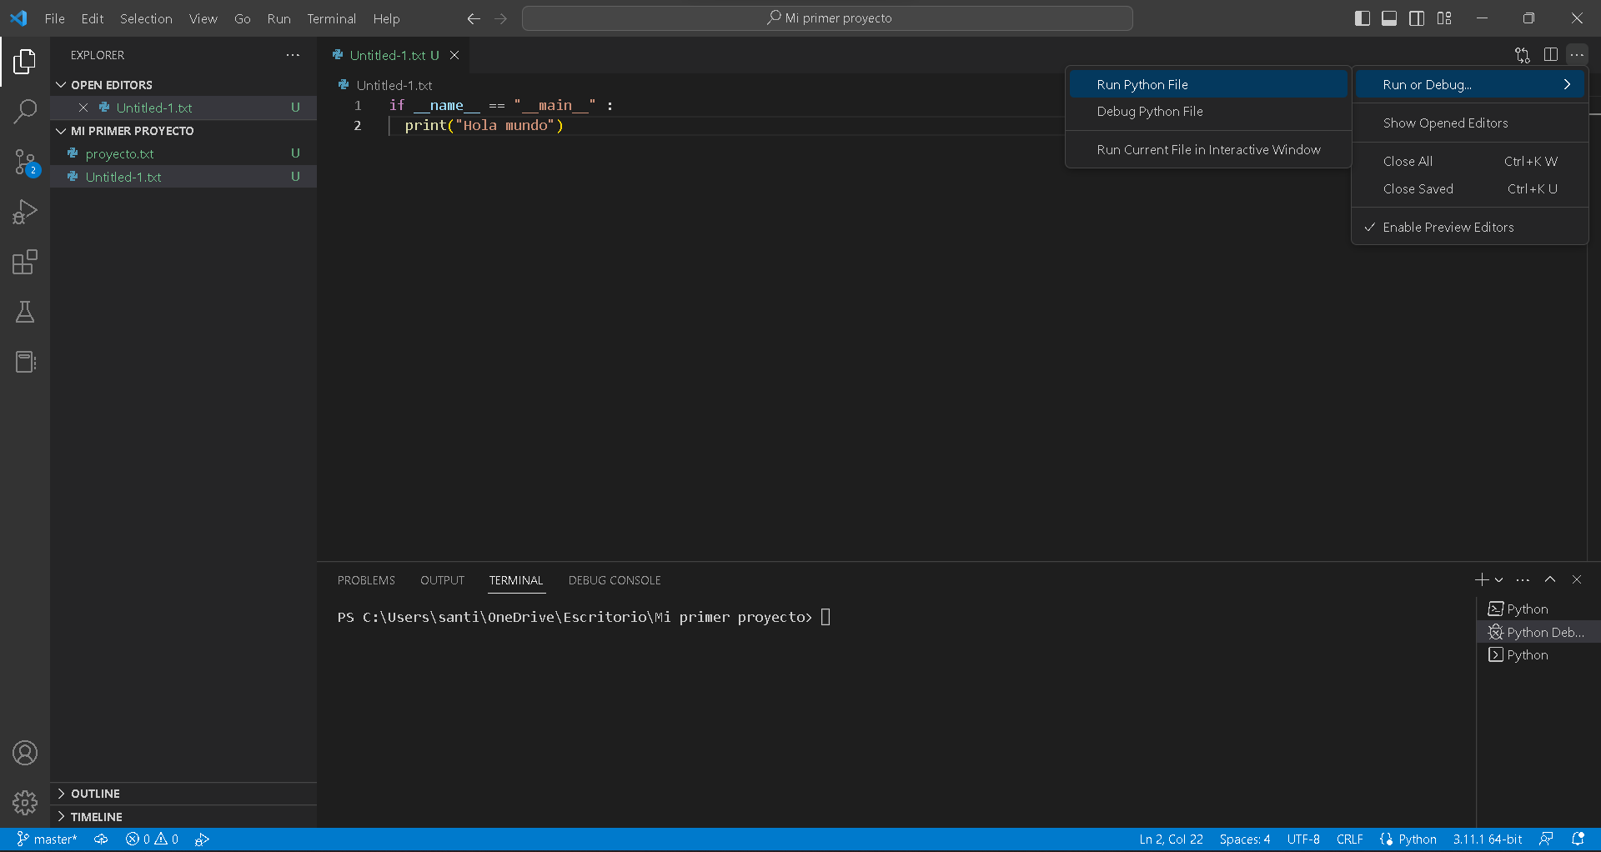Open the Accounts icon in activity bar
1601x852 pixels.
pyautogui.click(x=25, y=753)
